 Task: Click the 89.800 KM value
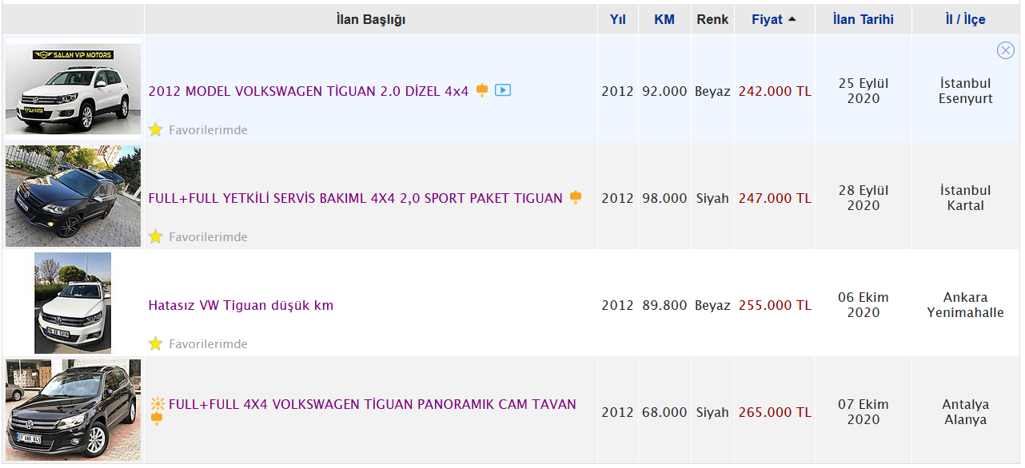click(x=664, y=305)
